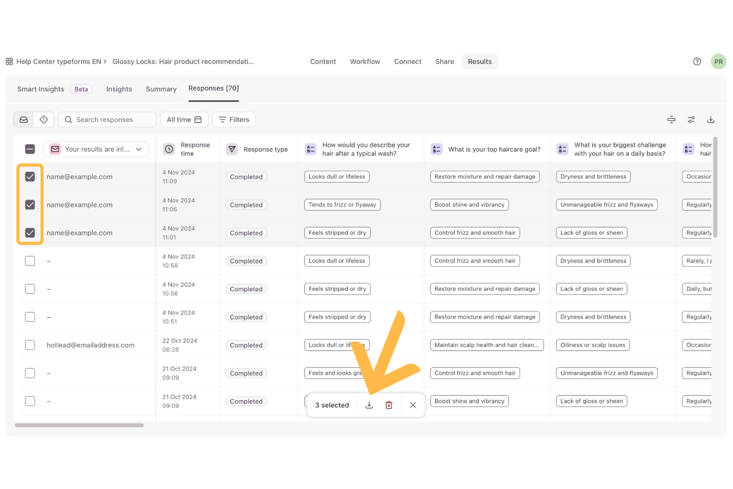Click the hotlead@emailaddress.com cell
This screenshot has height=489, width=733.
click(x=91, y=345)
